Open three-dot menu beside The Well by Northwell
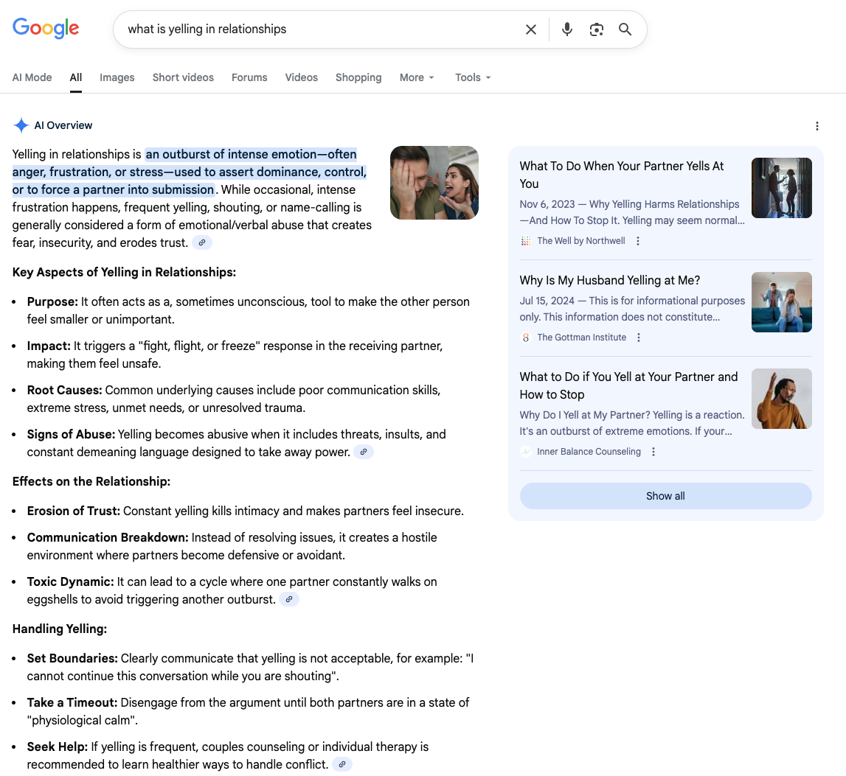The image size is (846, 776). [x=638, y=241]
